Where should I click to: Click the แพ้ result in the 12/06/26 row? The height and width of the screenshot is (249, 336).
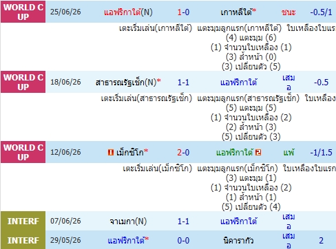pyautogui.click(x=288, y=152)
